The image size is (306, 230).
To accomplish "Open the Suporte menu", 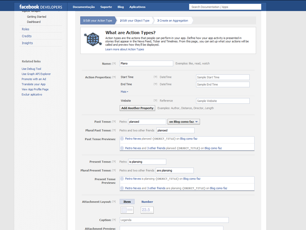I will [106, 7].
